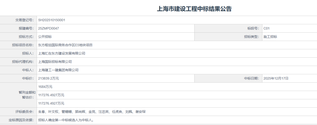Click the 招标代理机构 row label

click(x=23, y=62)
